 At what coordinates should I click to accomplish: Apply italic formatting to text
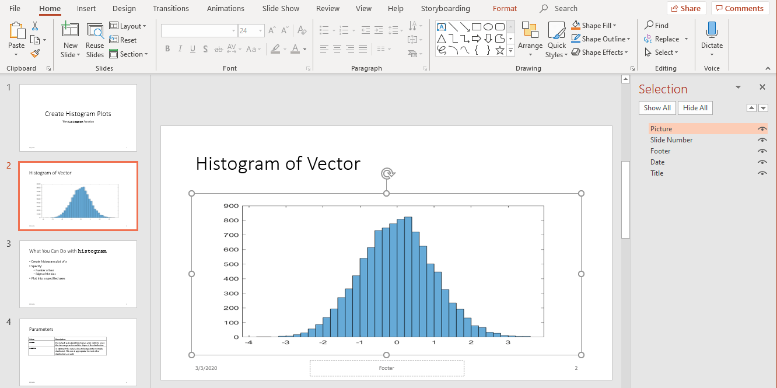pyautogui.click(x=180, y=49)
